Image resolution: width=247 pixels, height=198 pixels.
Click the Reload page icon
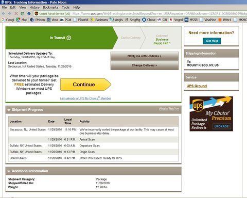tap(22, 13)
